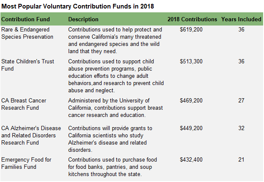Select 'Emergency Food for Families Fund' cell

pos(26,163)
